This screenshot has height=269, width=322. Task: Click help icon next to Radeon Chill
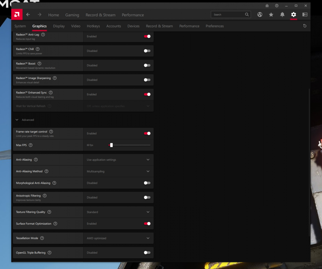coord(38,49)
